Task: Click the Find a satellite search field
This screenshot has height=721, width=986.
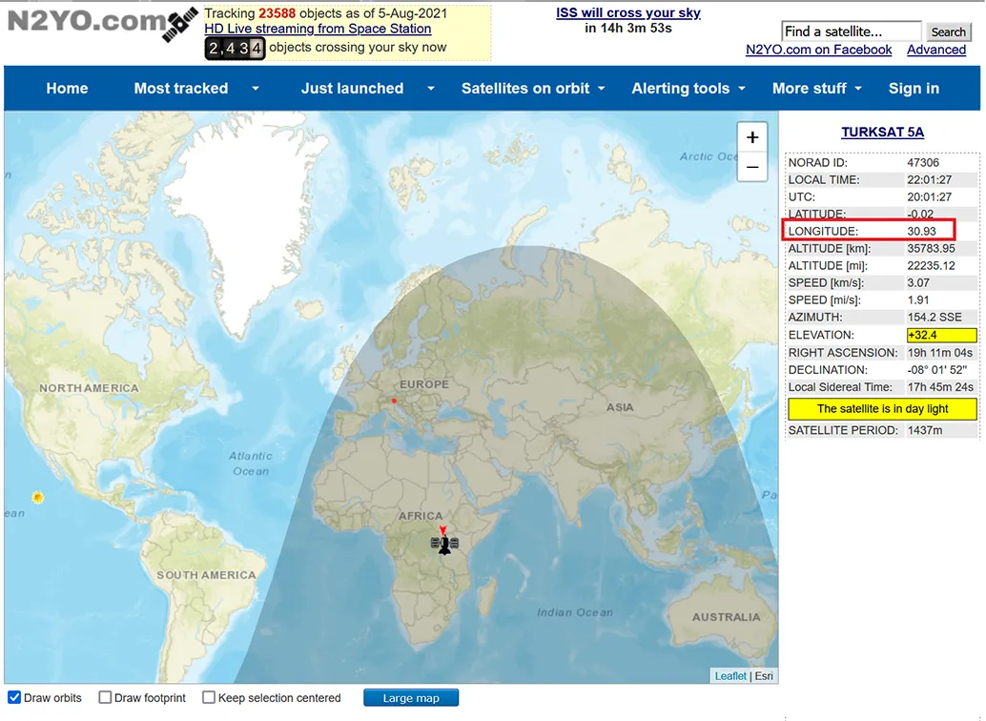Action: click(851, 31)
